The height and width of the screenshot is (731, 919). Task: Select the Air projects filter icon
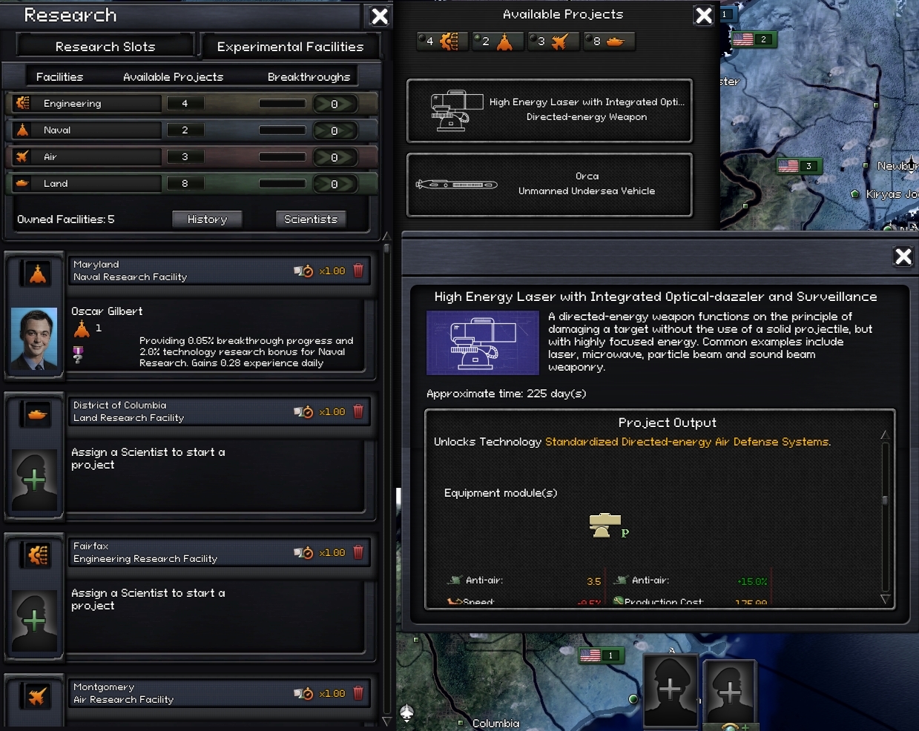coord(553,42)
